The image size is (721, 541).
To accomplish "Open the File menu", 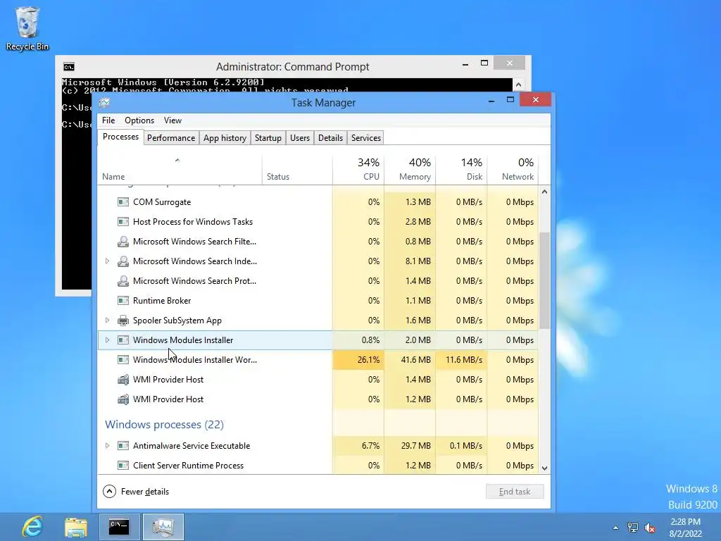I will click(x=108, y=120).
